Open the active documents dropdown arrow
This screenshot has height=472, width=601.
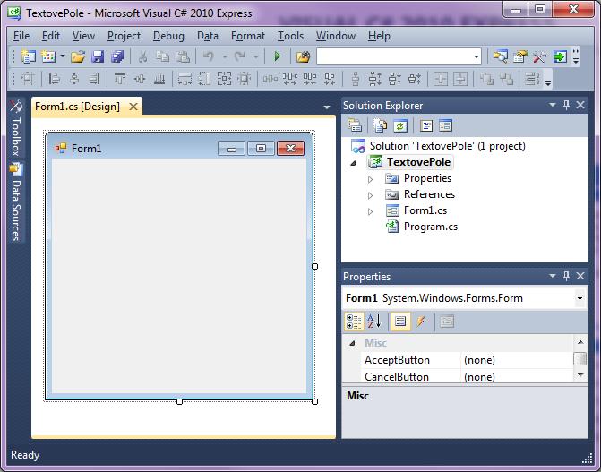327,107
